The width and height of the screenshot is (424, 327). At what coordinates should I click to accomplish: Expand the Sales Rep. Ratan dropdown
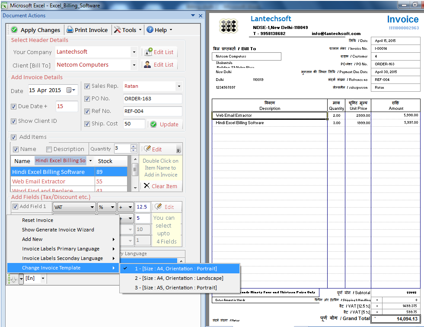[179, 87]
